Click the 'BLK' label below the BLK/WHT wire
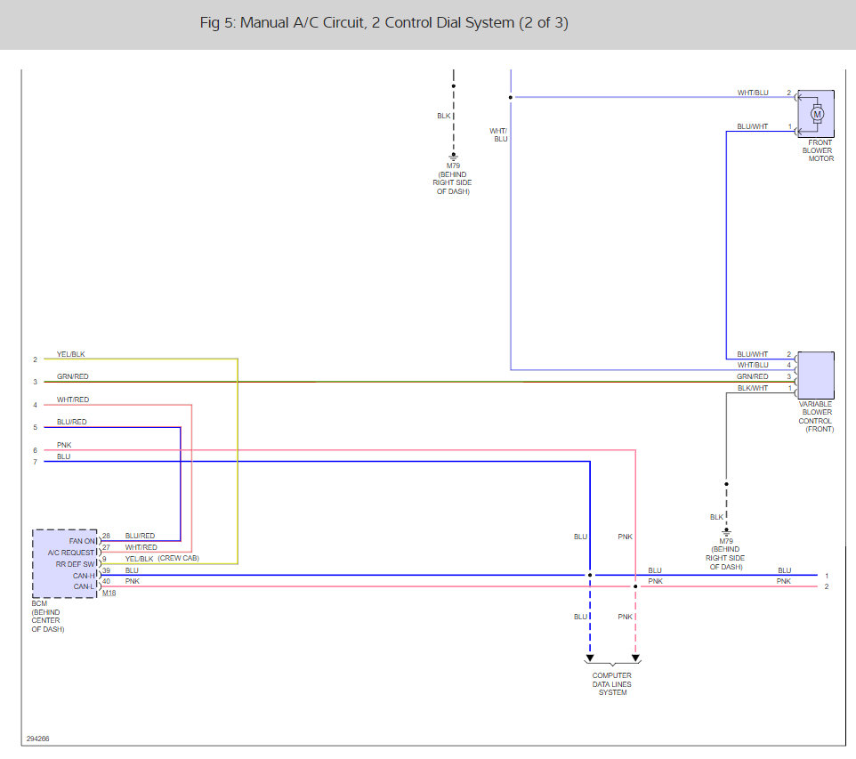This screenshot has height=759, width=856. (717, 517)
